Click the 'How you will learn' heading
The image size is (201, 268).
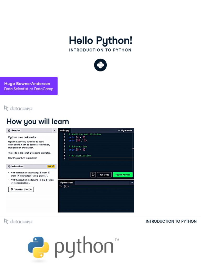click(x=38, y=121)
